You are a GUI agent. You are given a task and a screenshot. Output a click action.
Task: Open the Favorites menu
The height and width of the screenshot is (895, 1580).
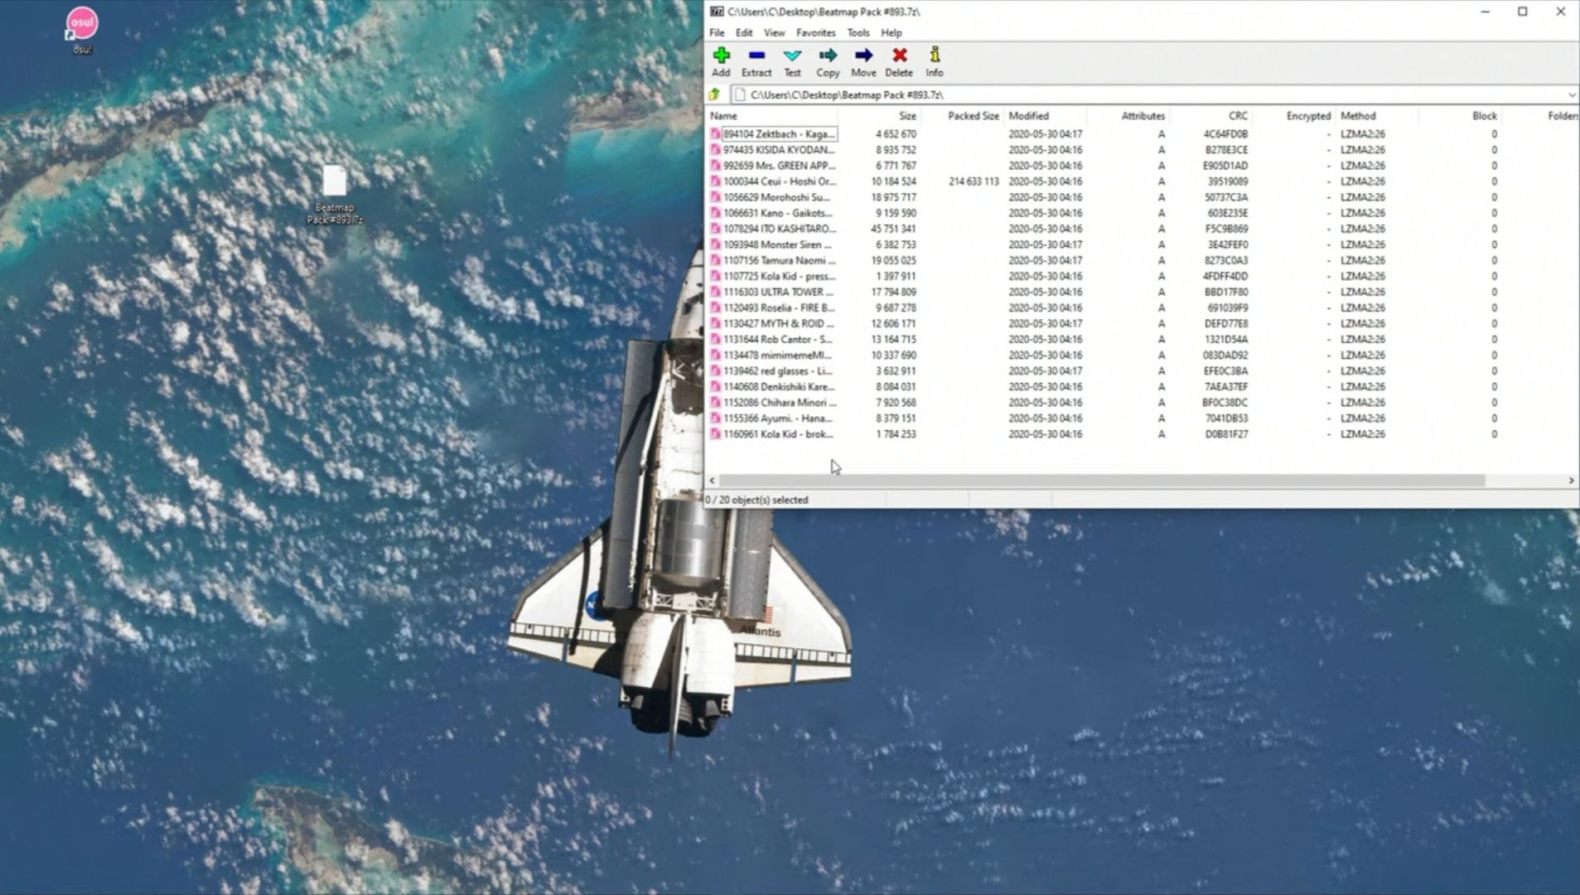(815, 33)
